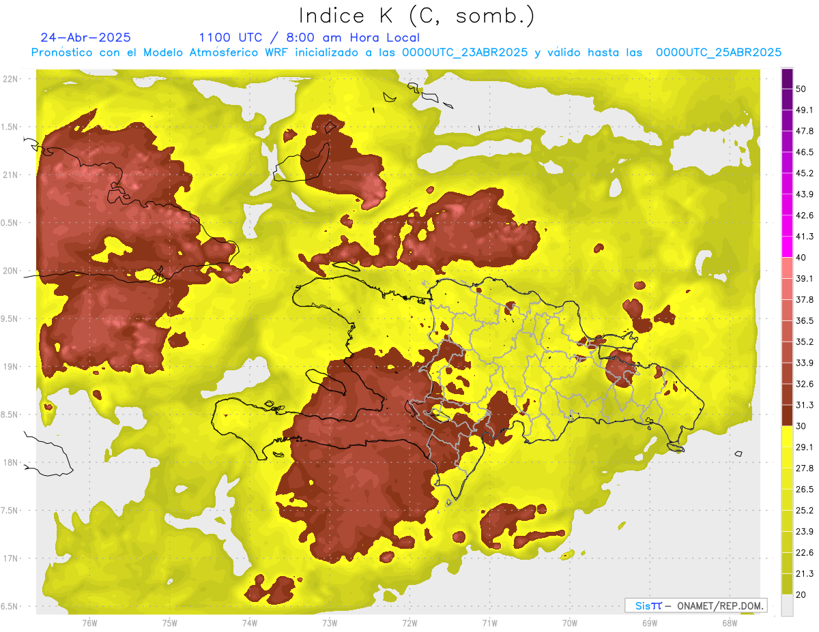
Task: Click the 'SisTT - ONAMET/REP.DOM.' label box
Action: click(695, 605)
